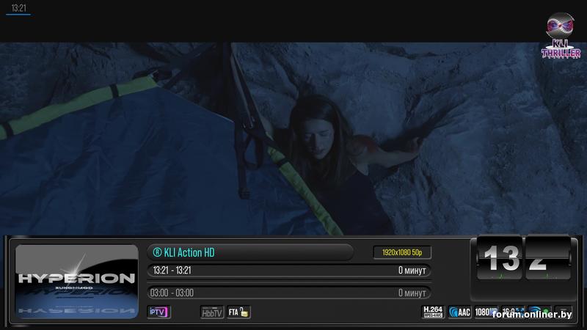Click the FTA unlocked padlock icon

point(239,312)
